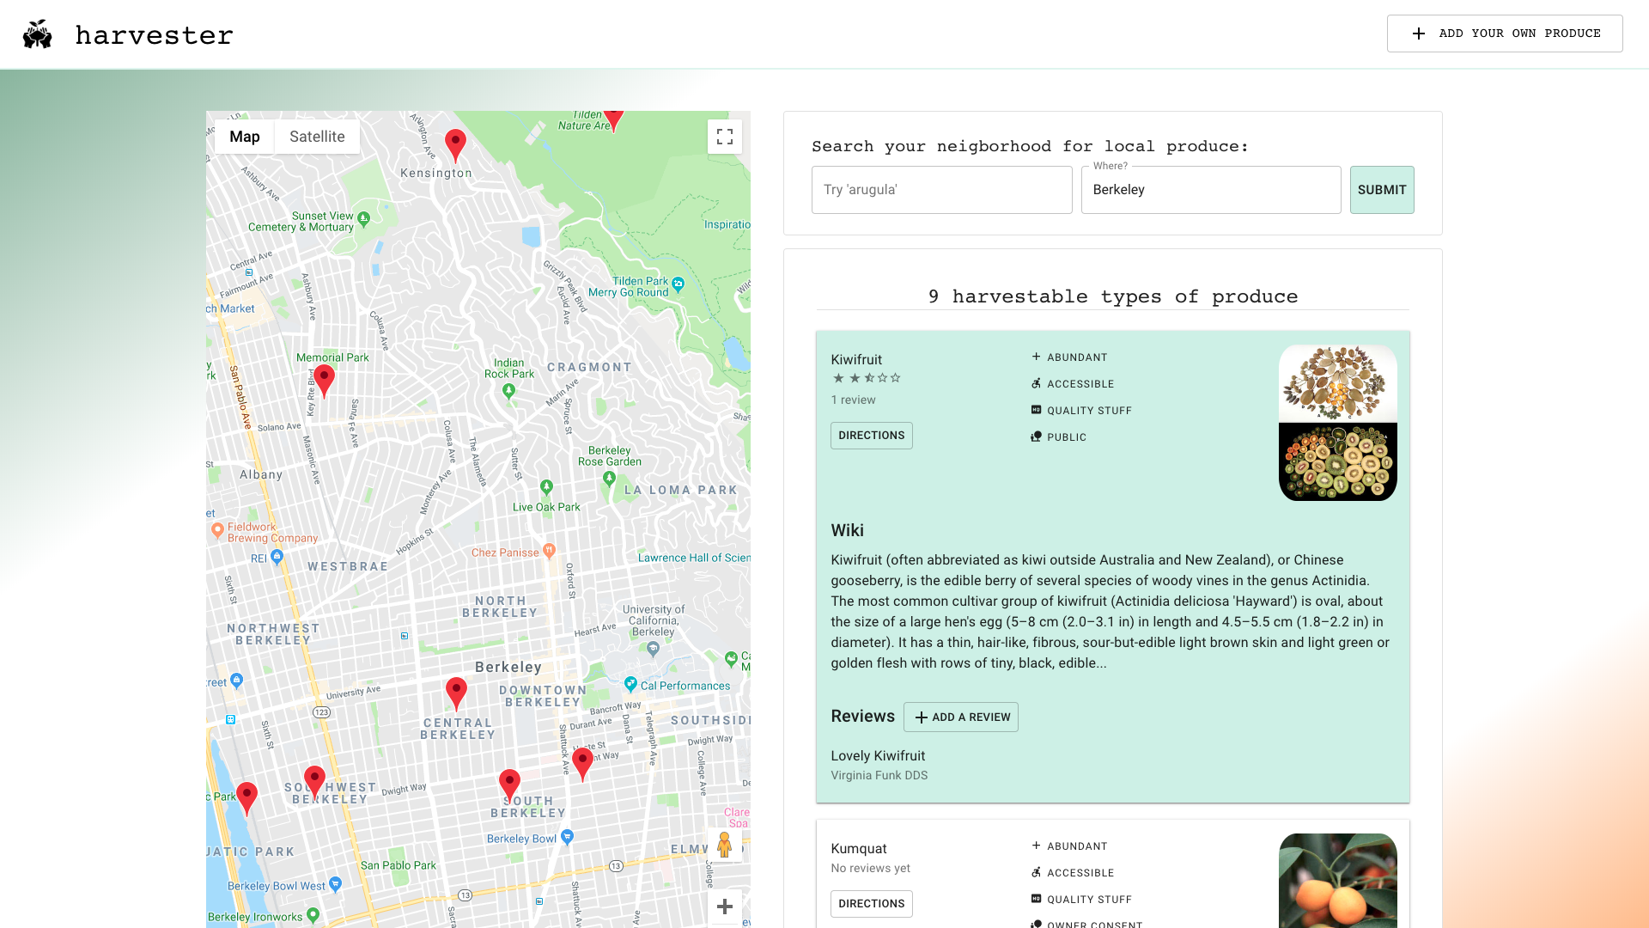Click the fullscreen icon on the map
1649x928 pixels.
[724, 137]
